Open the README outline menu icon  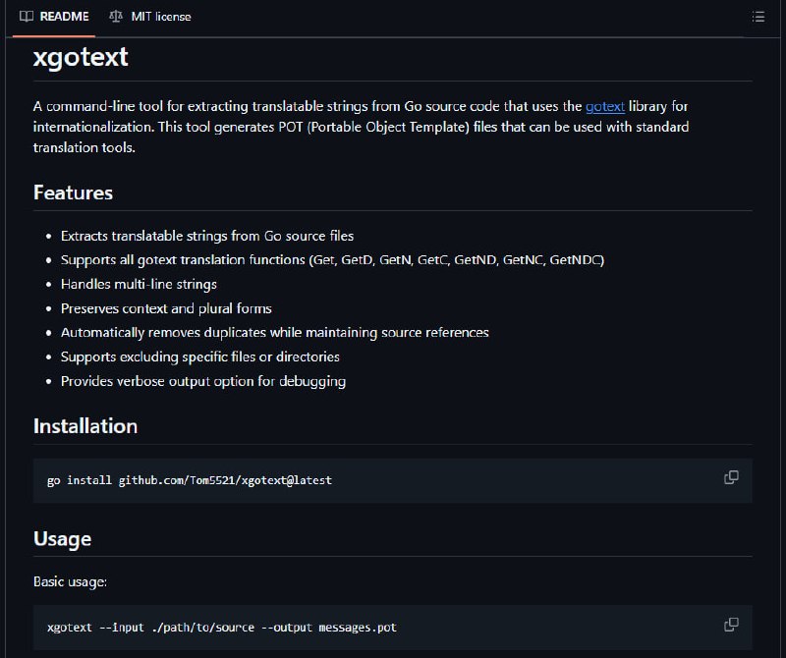click(758, 17)
